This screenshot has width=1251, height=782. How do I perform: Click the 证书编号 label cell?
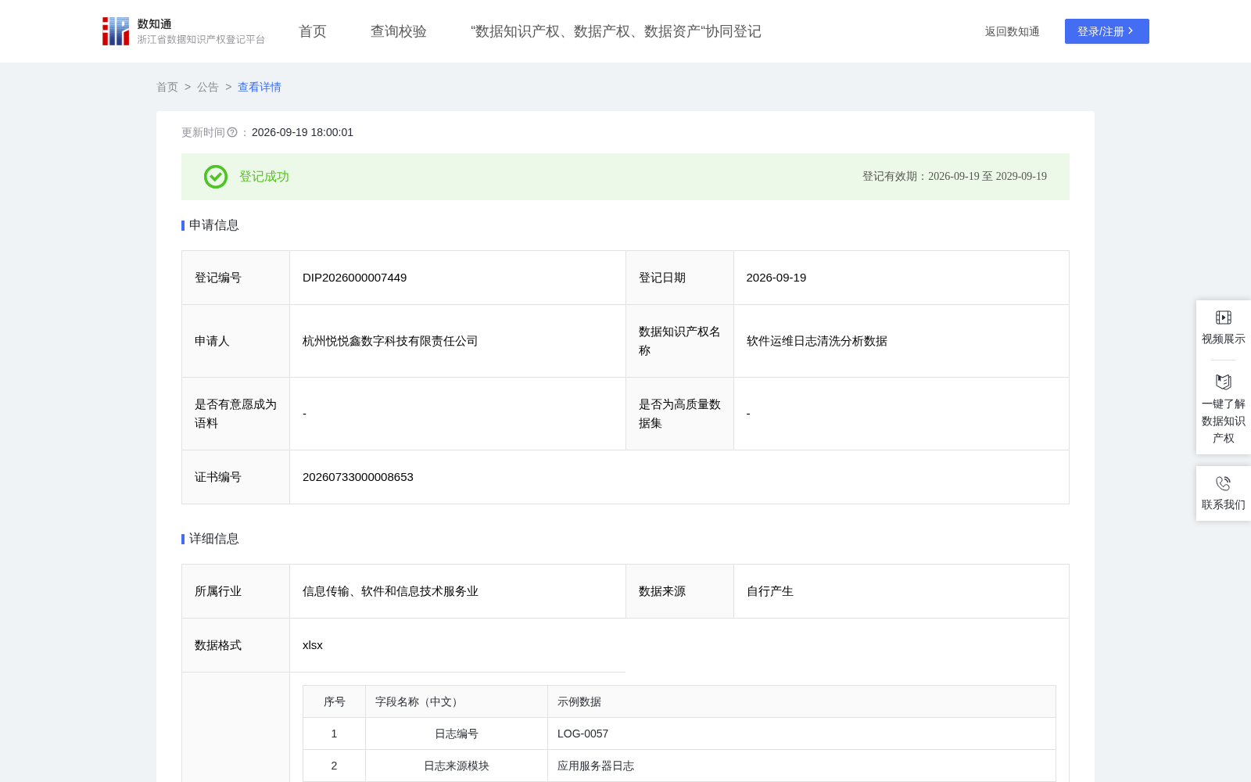coord(235,477)
